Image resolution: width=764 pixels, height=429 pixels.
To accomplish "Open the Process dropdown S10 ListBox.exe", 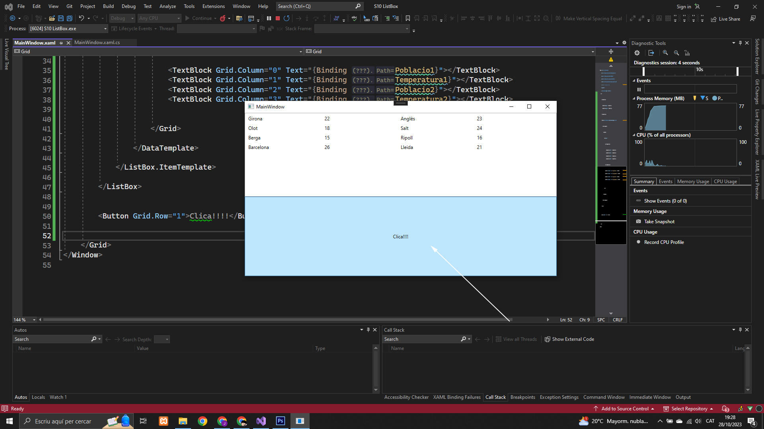I will pyautogui.click(x=105, y=29).
